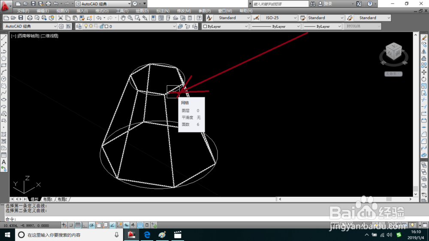Click the Workspace Settings gear icon

click(61, 26)
